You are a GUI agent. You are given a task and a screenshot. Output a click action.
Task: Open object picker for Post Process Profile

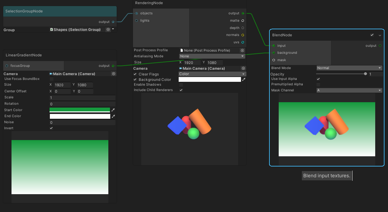242,50
